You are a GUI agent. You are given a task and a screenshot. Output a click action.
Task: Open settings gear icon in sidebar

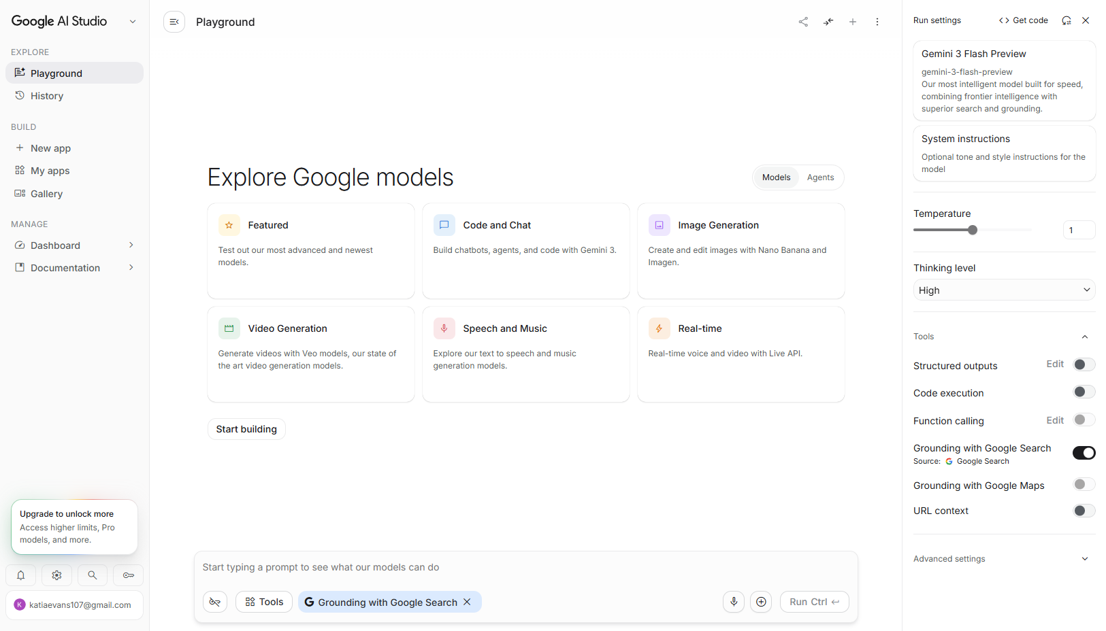[56, 575]
